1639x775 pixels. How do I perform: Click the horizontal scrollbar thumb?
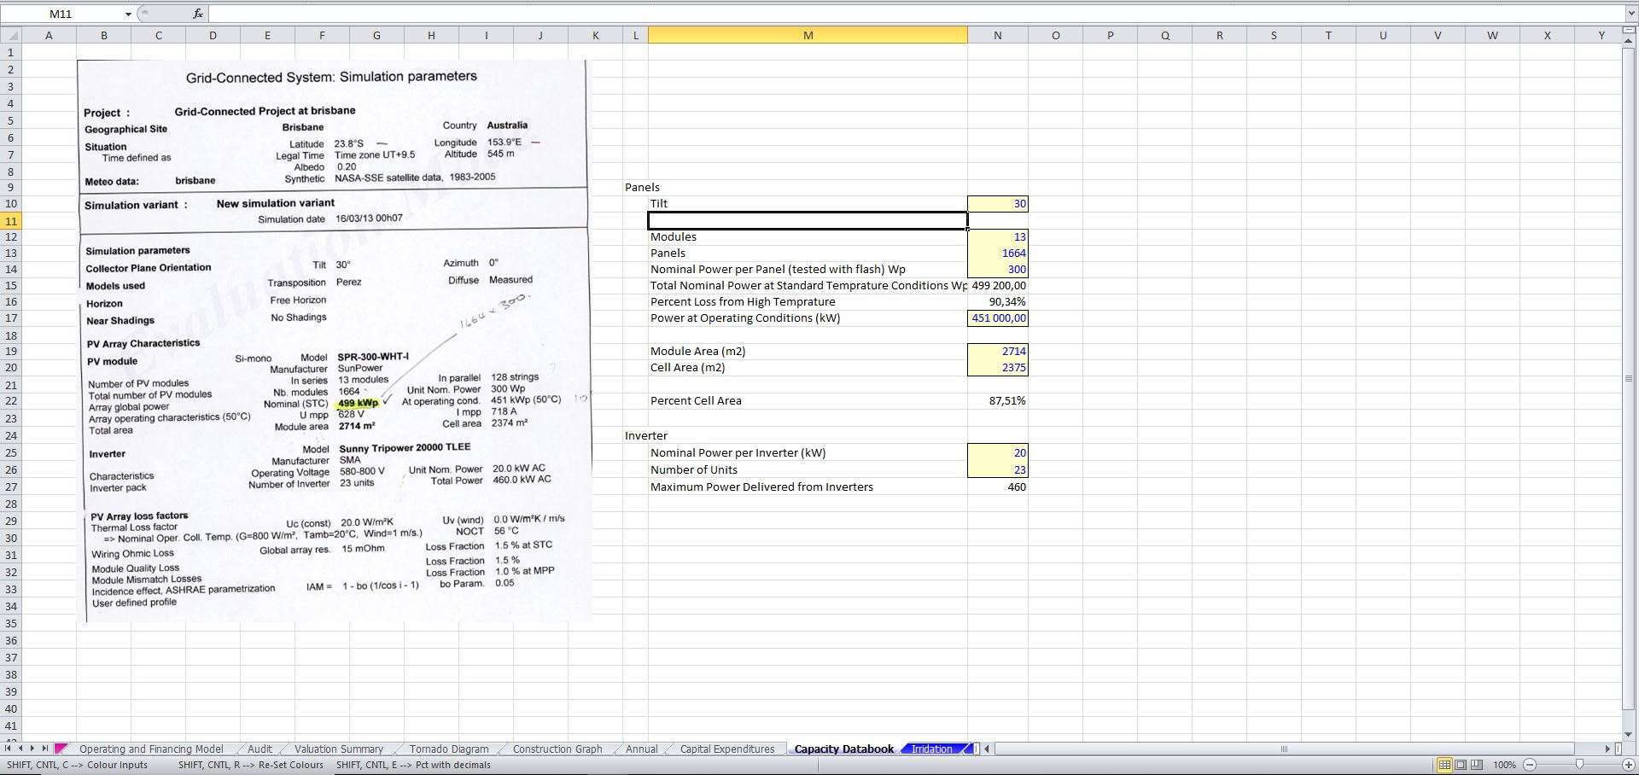(1283, 749)
